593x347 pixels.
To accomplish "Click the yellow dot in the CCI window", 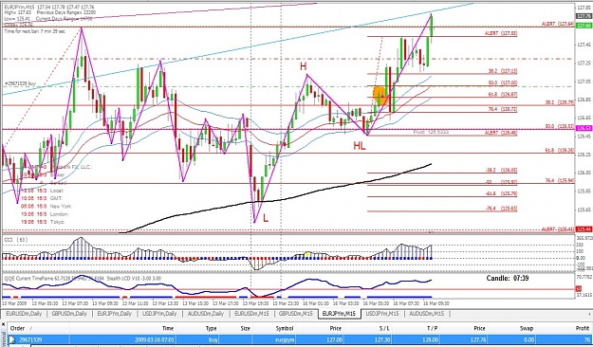I will pos(307,254).
